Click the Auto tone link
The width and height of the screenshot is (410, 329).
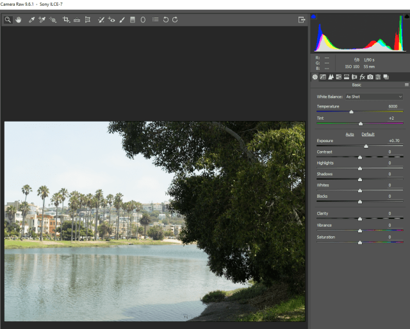pyautogui.click(x=350, y=134)
